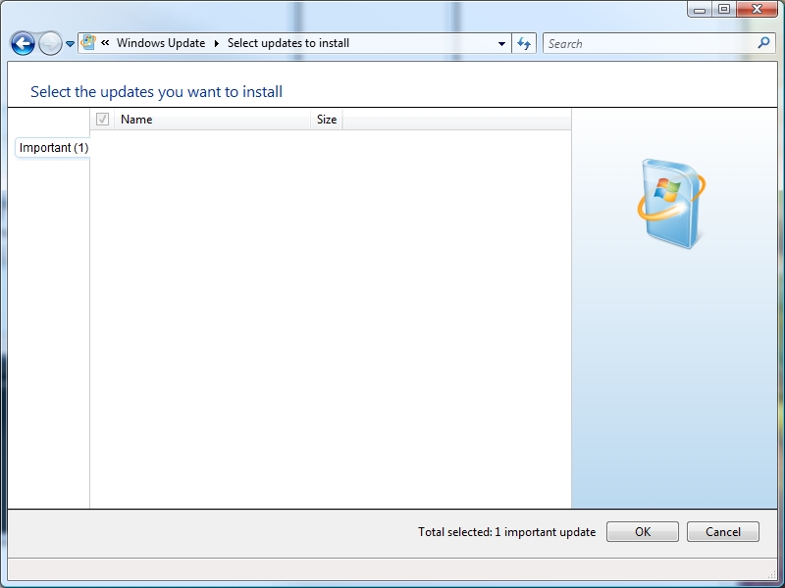Screen dimensions: 785x588
Task: Click the magnifying glass search icon
Action: (x=764, y=43)
